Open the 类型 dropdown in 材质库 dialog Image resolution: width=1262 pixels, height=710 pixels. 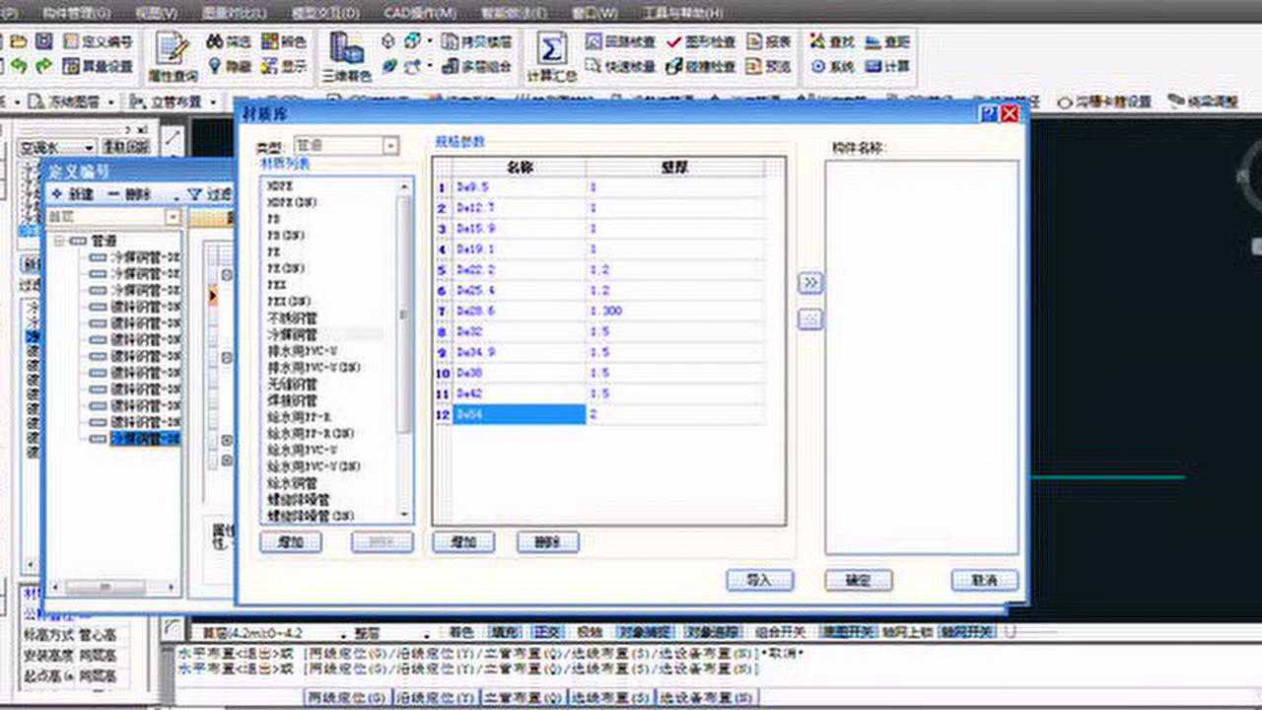pyautogui.click(x=390, y=146)
